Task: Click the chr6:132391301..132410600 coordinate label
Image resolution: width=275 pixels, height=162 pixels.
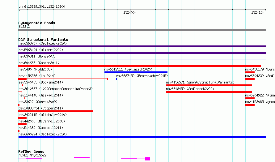Action: coord(42,7)
